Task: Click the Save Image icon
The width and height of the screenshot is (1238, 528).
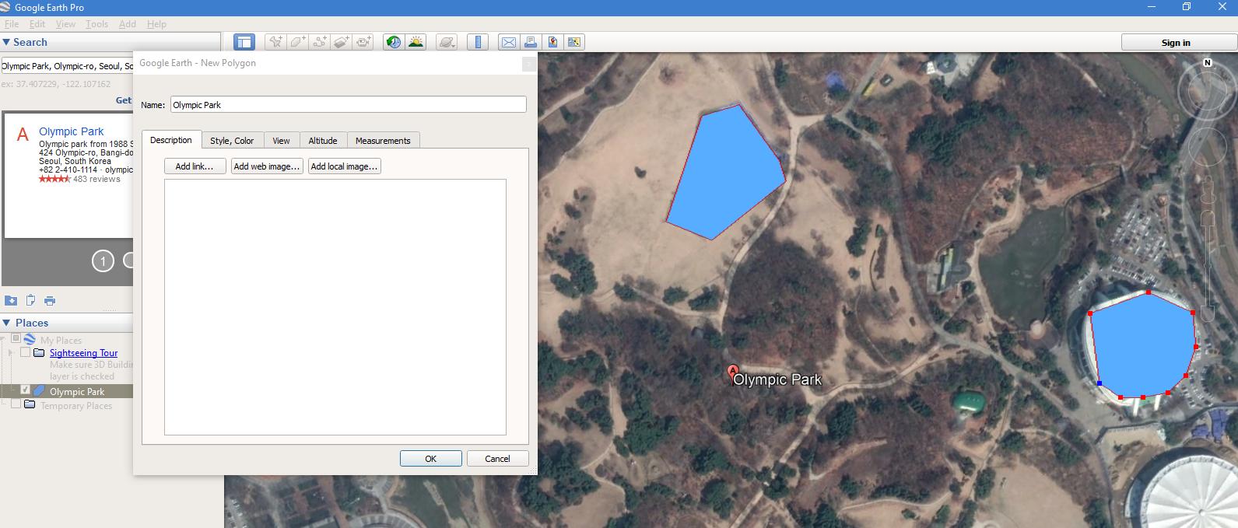Action: (x=552, y=42)
